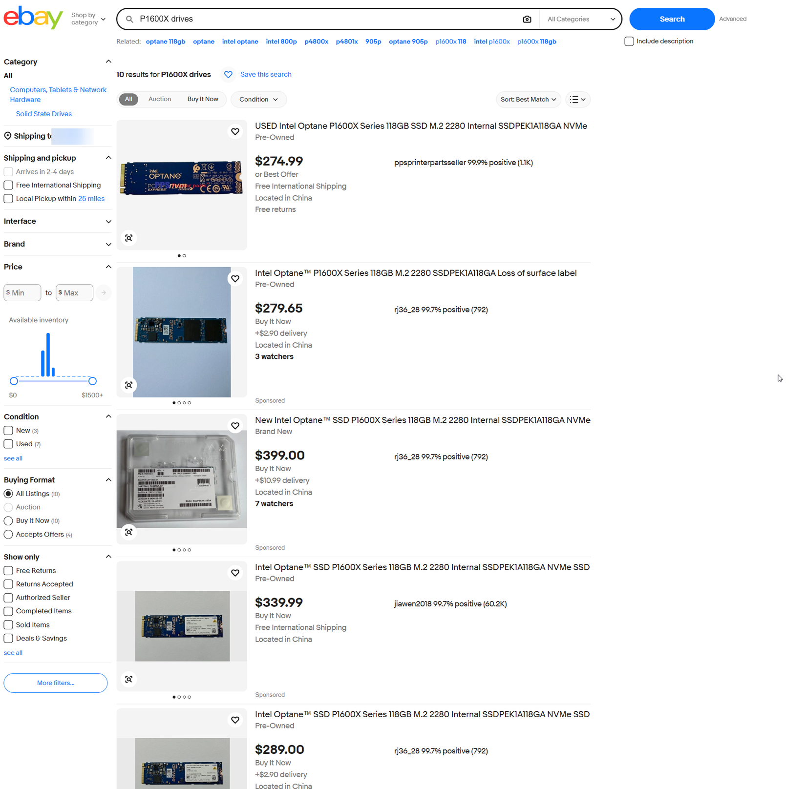
Task: Find similar items for the $279.65 listing
Action: 128,385
